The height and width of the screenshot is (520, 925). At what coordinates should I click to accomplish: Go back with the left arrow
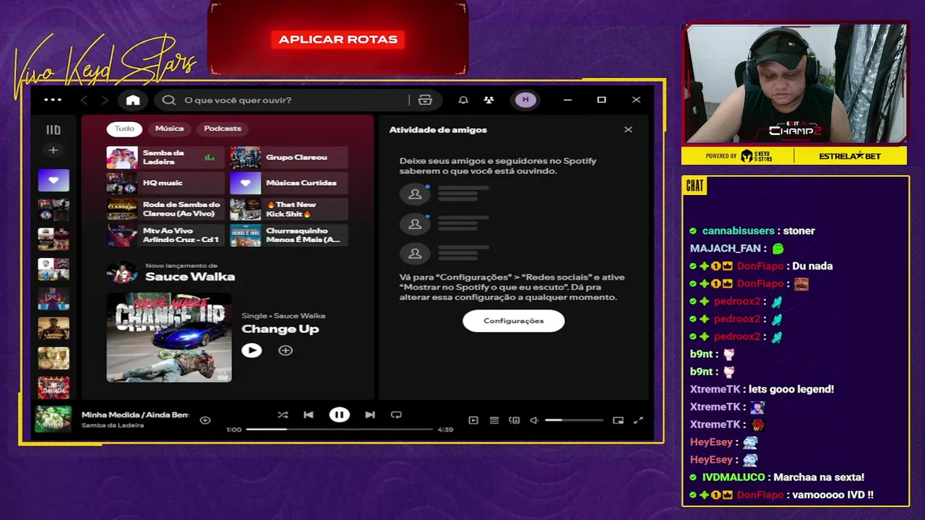point(84,100)
